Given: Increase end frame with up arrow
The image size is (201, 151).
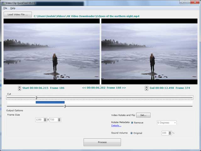Looking at the screenshot, I should pos(146,87).
